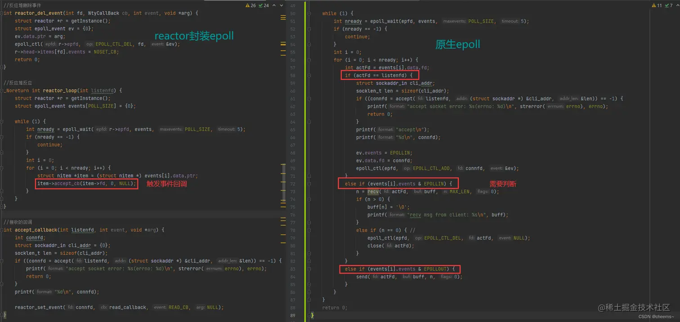The image size is (680, 322).
Task: Click line number 72 in the gutter
Action: coord(293,184)
